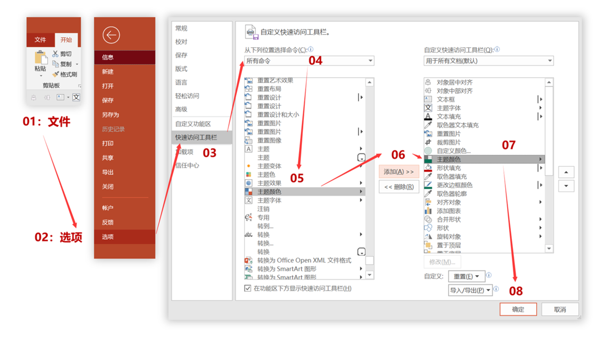Click the 确定 button
This screenshot has height=337, width=600.
(x=518, y=309)
